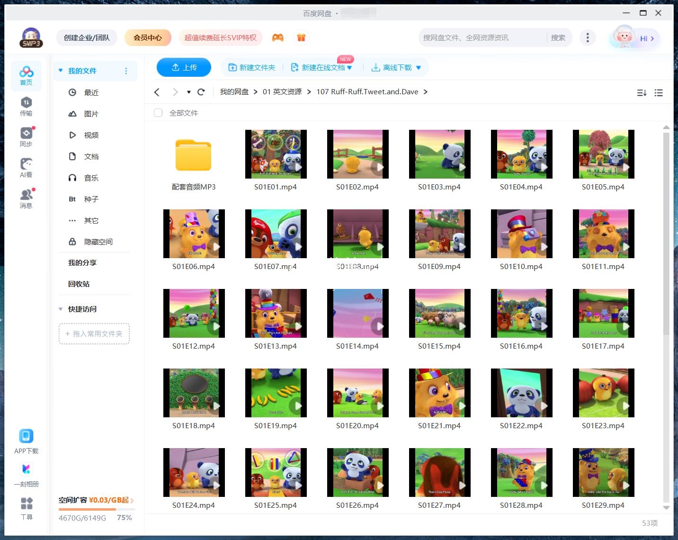Viewport: 678px width, 540px height.
Task: Expand the 离线下载 dropdown arrow
Action: pyautogui.click(x=419, y=68)
